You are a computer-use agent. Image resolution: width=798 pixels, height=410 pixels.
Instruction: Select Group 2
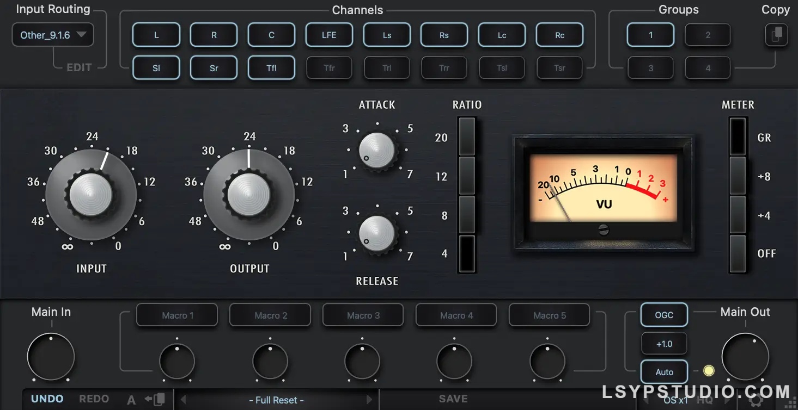click(707, 35)
